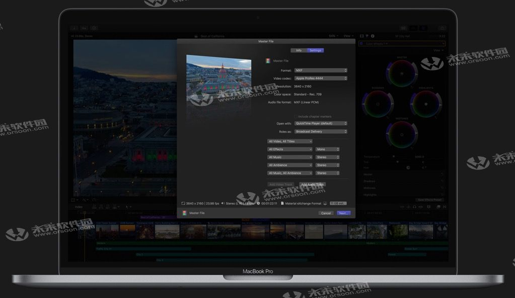Click the Highlights color wheel center
Screen dimensions: 515x298
(426, 104)
